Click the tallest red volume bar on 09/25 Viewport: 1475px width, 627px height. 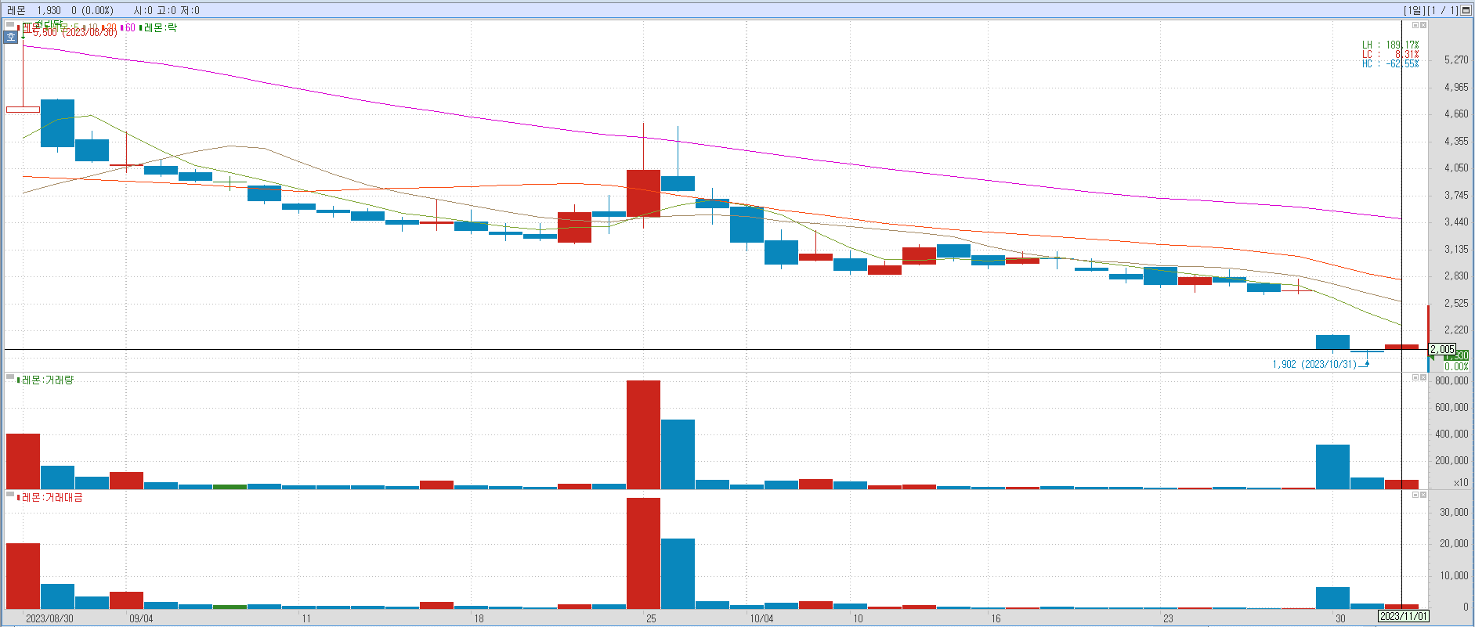tap(643, 434)
